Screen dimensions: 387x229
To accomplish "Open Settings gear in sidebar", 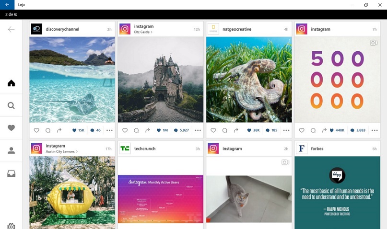I will [11, 226].
